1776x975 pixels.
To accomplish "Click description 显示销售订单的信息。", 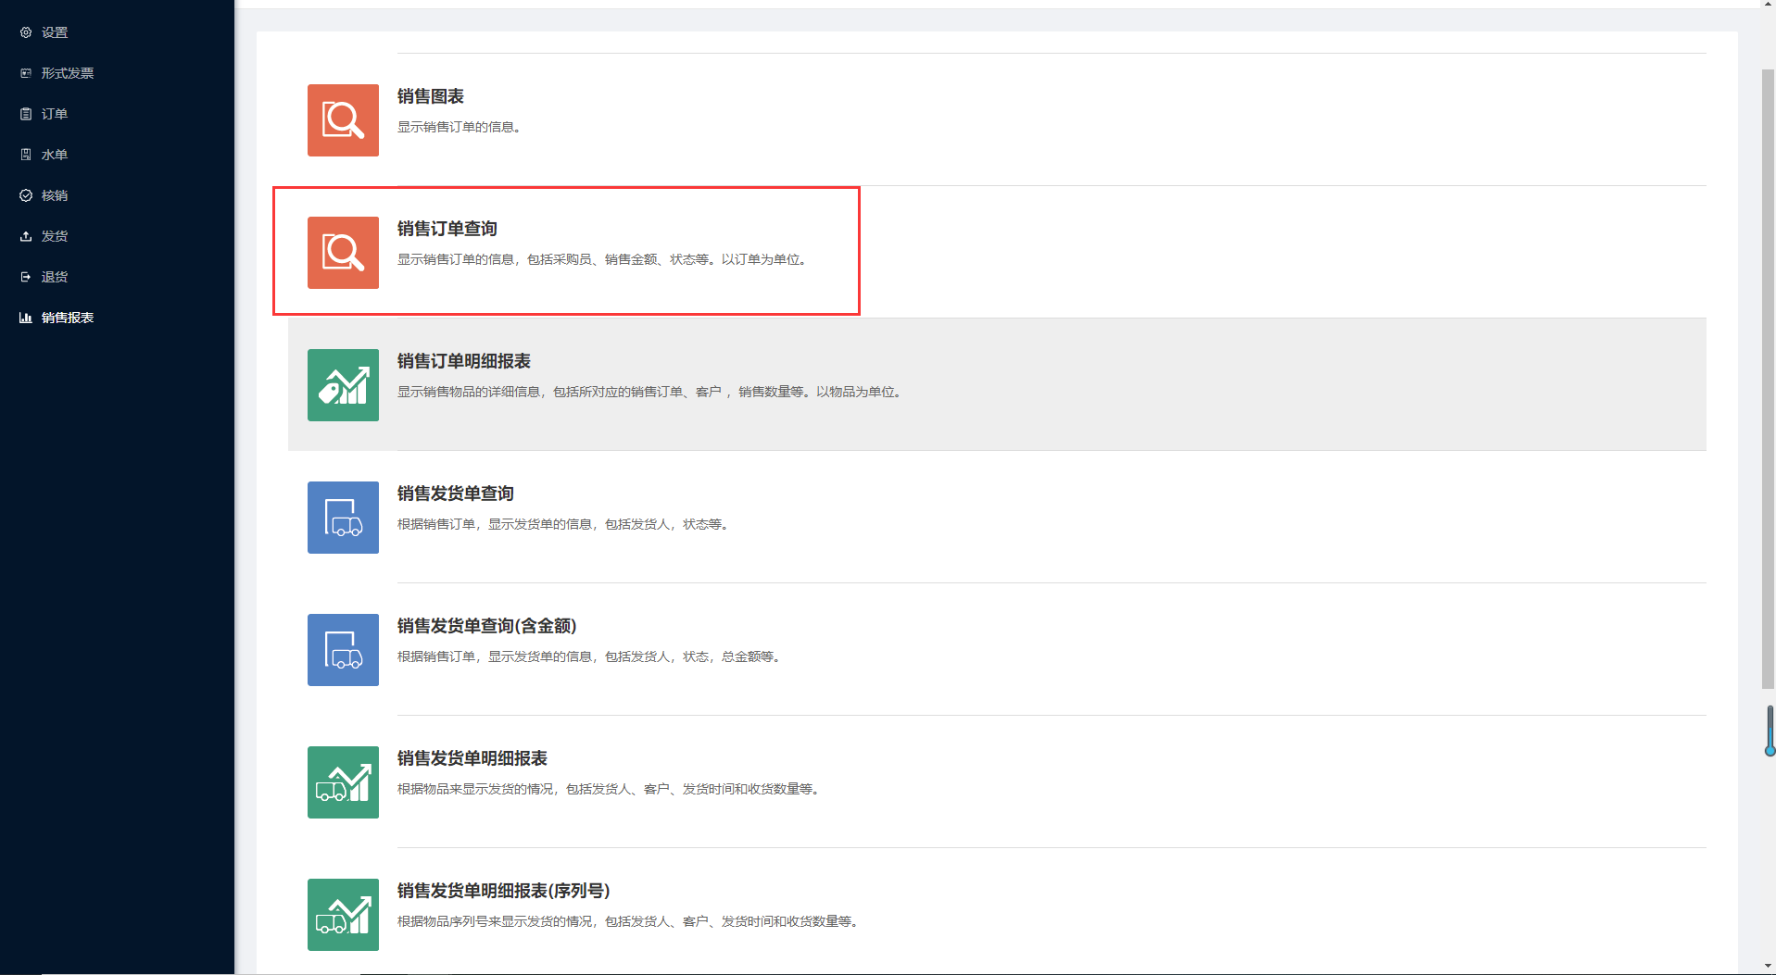I will pyautogui.click(x=460, y=127).
